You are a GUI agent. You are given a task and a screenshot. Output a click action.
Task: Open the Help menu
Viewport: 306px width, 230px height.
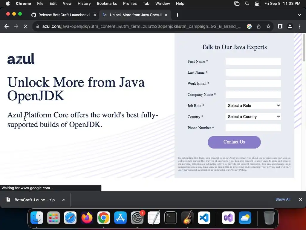(180, 4)
